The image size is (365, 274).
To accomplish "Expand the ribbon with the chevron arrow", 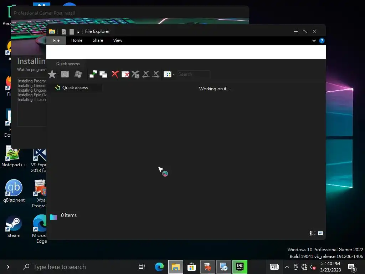I will click(314, 41).
